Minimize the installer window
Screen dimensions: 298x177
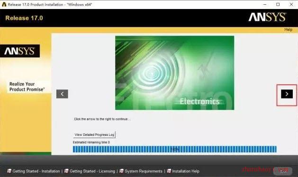pos(265,4)
